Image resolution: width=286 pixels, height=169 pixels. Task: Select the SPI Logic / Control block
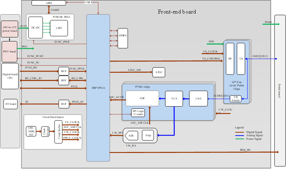(x=138, y=113)
